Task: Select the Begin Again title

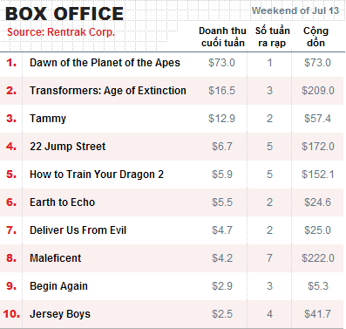Action: (x=58, y=286)
